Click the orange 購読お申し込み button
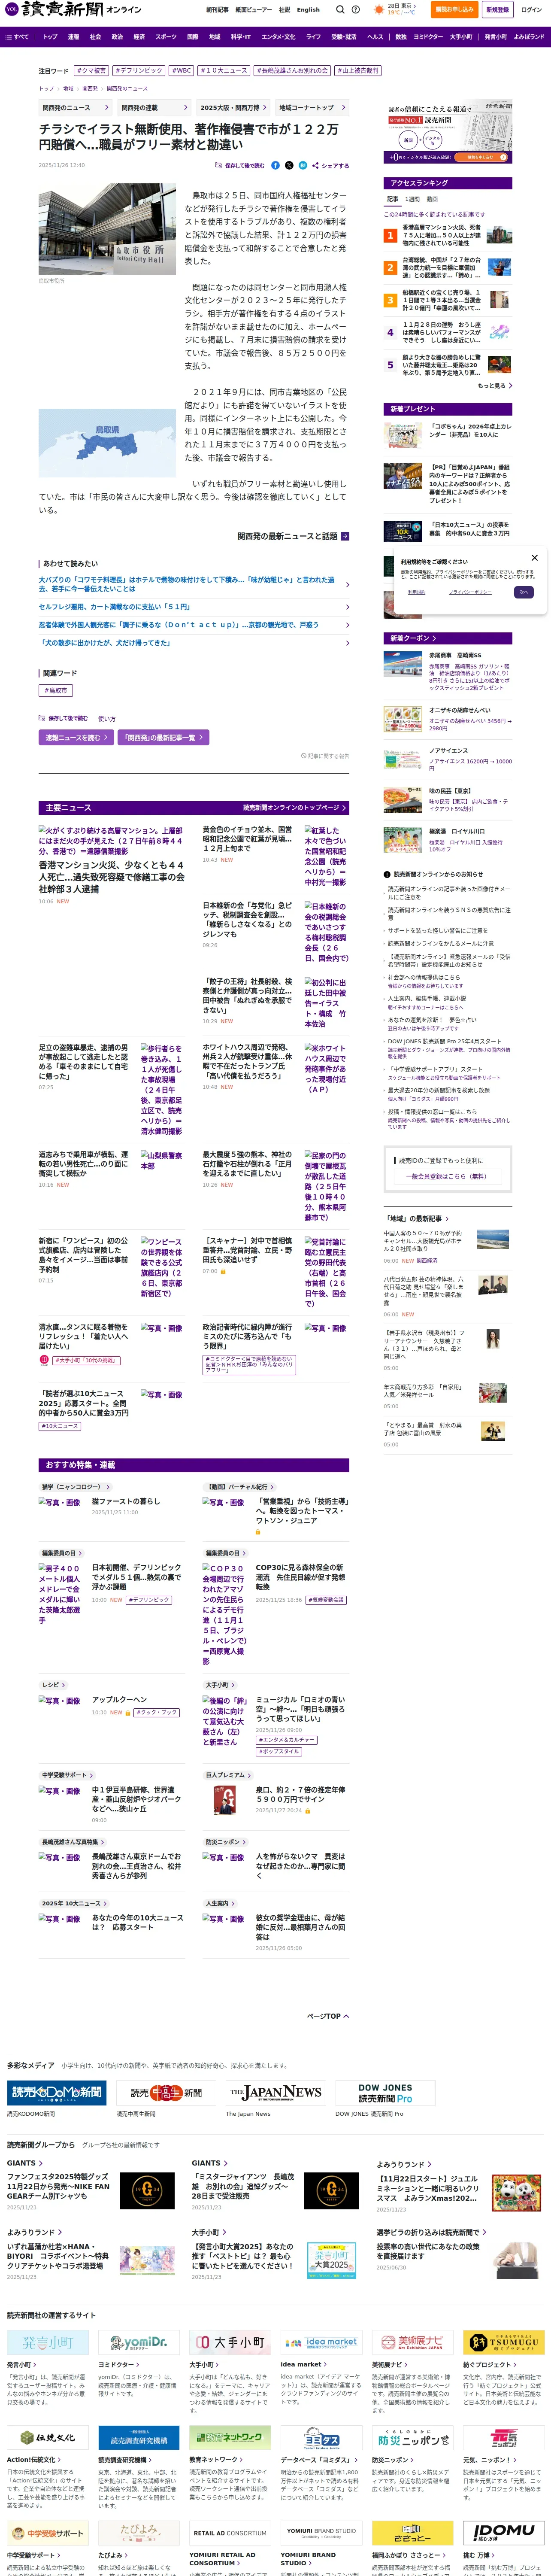 pyautogui.click(x=455, y=10)
